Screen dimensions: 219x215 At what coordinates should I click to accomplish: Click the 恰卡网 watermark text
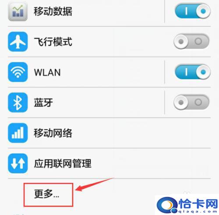[x=198, y=204]
